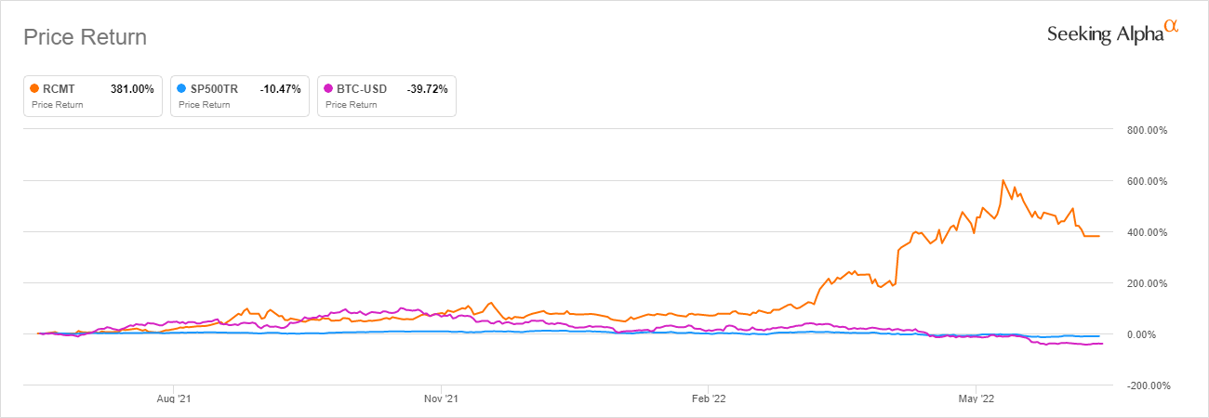Toggle the BTC-USD series label
The image size is (1209, 418).
(x=364, y=89)
